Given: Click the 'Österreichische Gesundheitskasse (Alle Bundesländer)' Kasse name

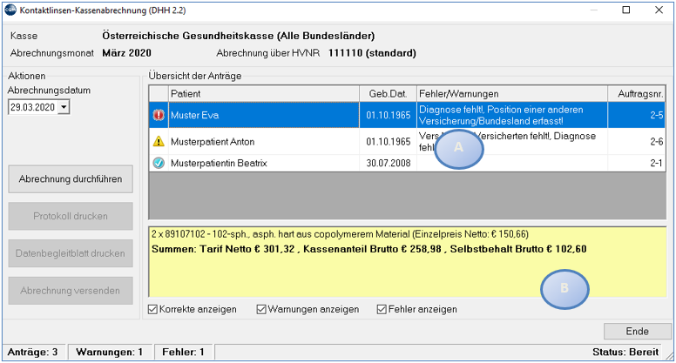Looking at the screenshot, I should pyautogui.click(x=239, y=36).
